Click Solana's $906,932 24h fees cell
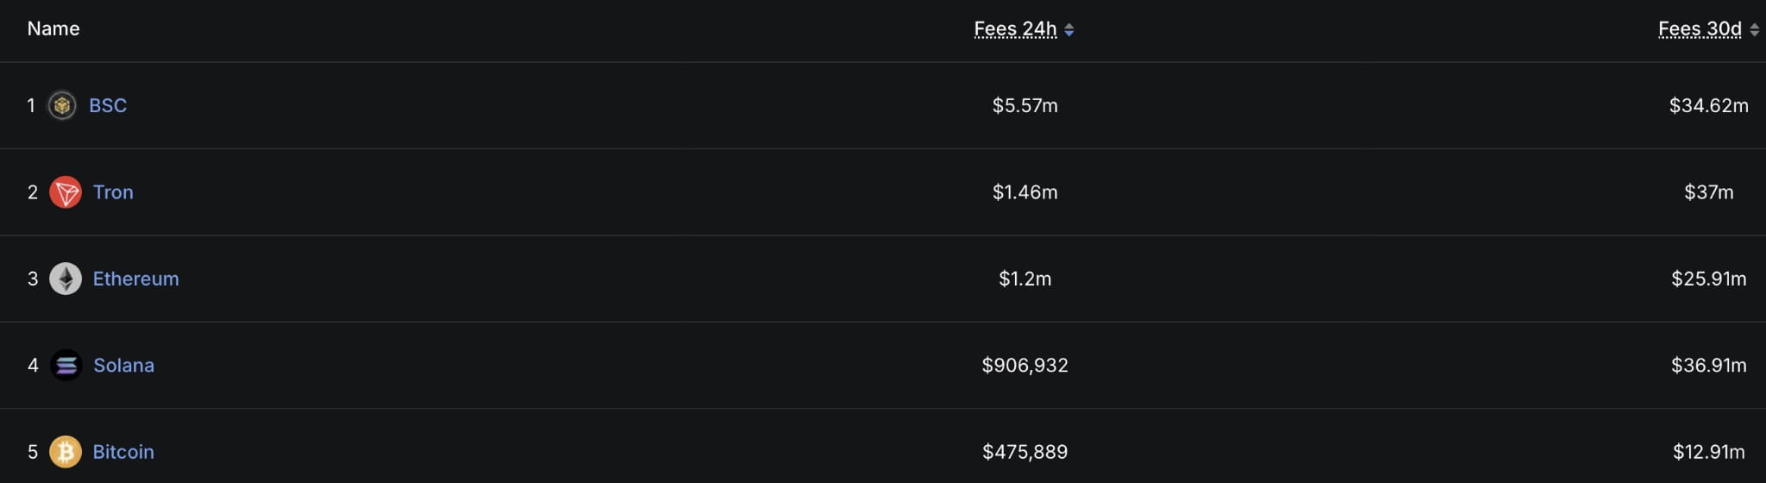 [x=1025, y=366]
